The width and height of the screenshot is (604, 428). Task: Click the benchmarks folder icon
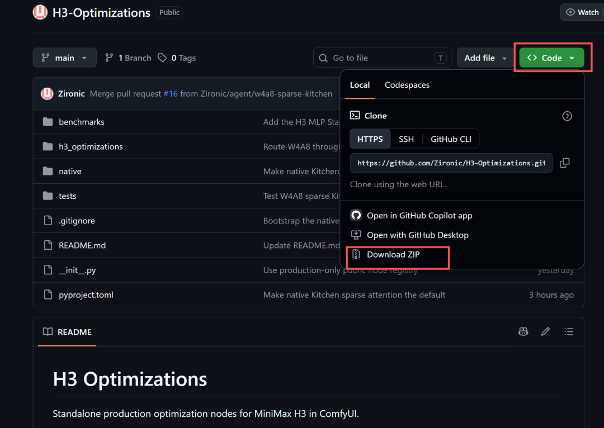pos(48,122)
